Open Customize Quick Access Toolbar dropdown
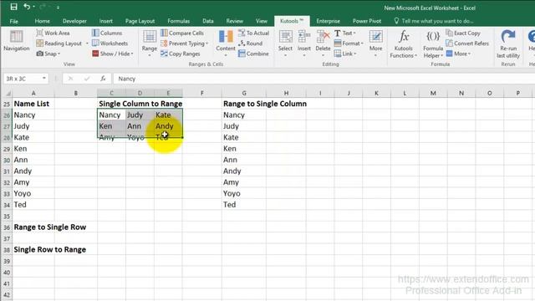Image resolution: width=535 pixels, height=301 pixels. [58, 8]
